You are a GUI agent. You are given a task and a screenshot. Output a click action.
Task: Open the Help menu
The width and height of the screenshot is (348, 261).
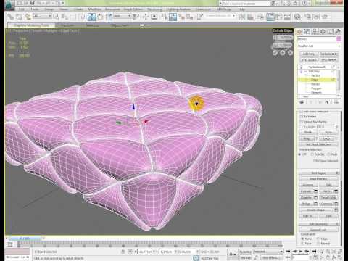coord(241,9)
